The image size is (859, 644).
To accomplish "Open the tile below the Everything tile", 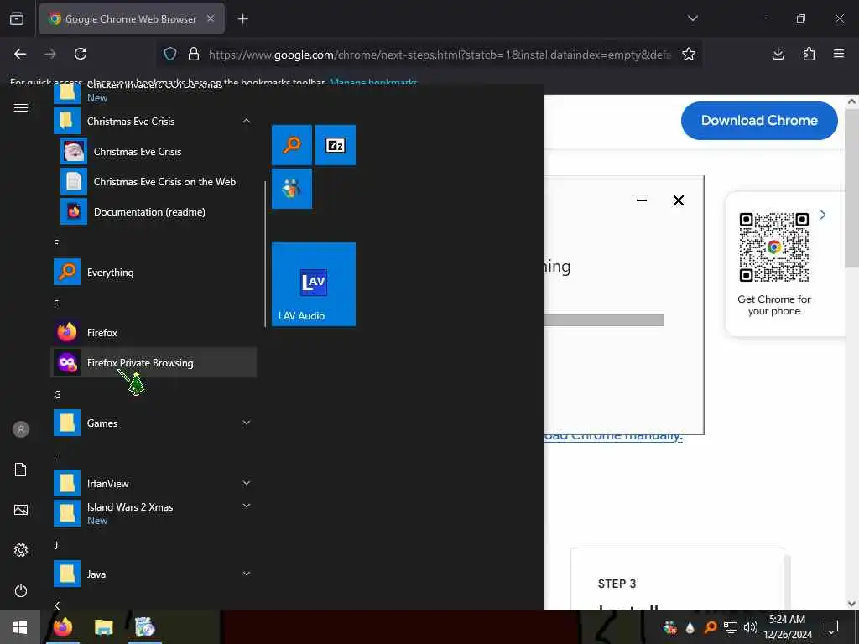I will click(291, 189).
